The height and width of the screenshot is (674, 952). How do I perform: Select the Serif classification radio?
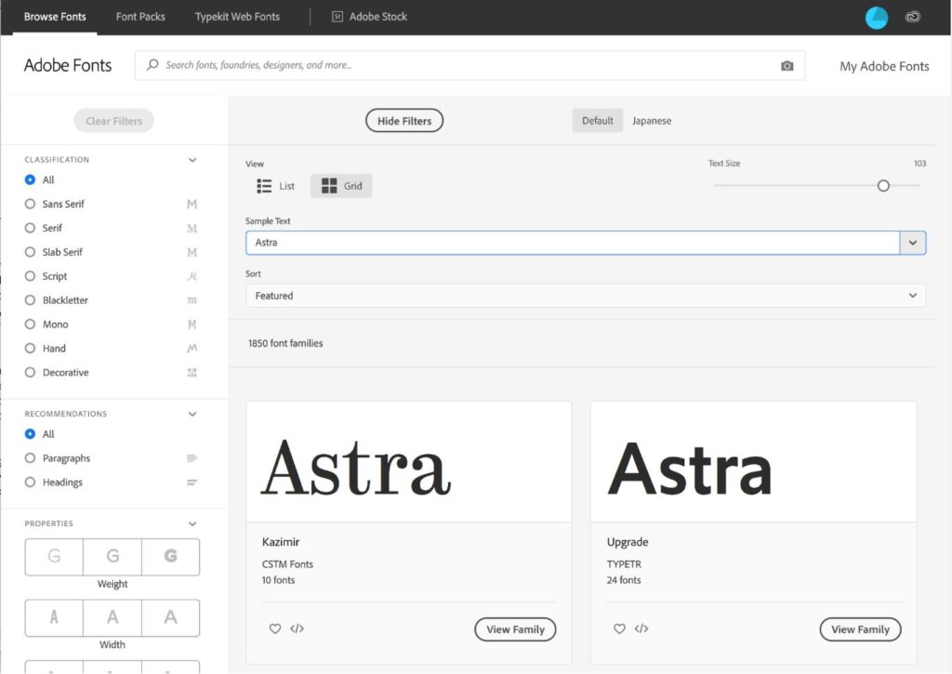coord(30,228)
